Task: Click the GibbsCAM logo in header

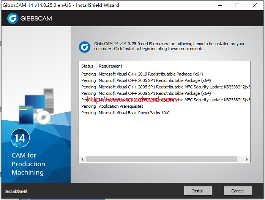Action: click(30, 18)
